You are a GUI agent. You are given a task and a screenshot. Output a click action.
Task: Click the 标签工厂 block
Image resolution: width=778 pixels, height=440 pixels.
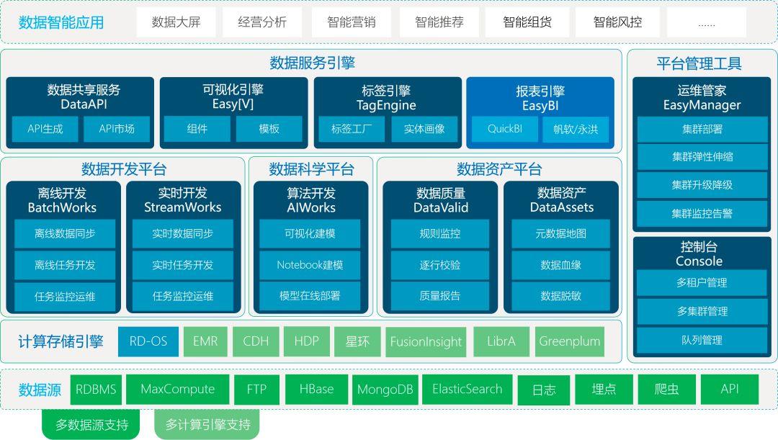pos(352,130)
